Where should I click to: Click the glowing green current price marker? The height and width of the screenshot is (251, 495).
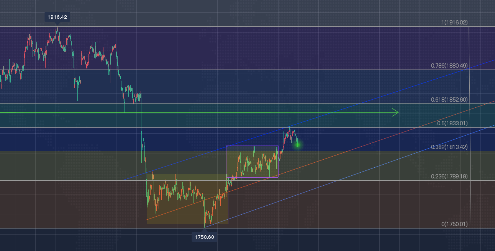click(298, 144)
